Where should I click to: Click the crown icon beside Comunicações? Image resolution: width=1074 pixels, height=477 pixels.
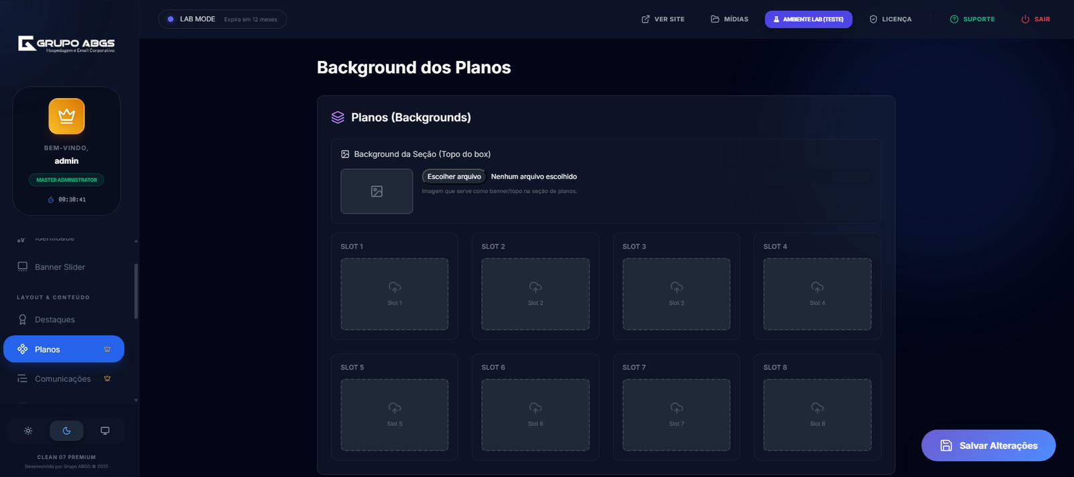click(x=107, y=378)
